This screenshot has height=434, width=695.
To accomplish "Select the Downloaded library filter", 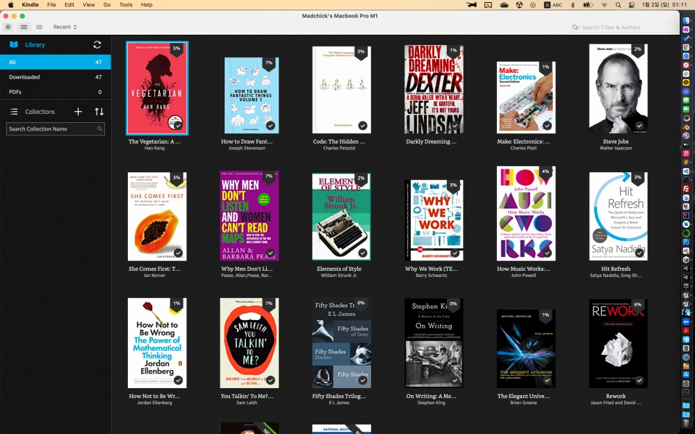I will (x=56, y=77).
